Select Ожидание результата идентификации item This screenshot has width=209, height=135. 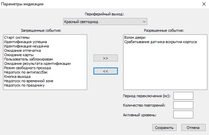(x=37, y=63)
